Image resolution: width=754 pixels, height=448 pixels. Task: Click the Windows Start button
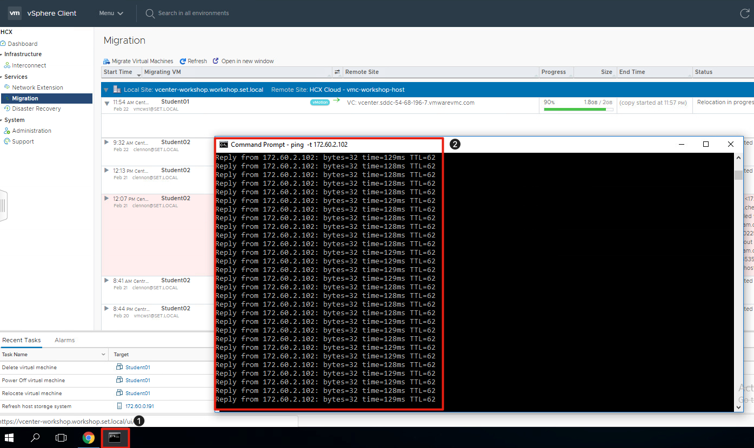pos(10,438)
